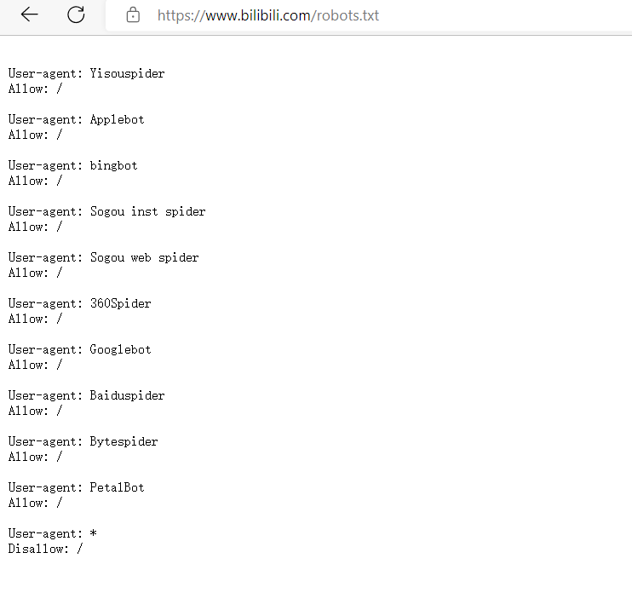Click the 'User-agent: PetalBot' line
Image resolution: width=632 pixels, height=593 pixels.
(76, 487)
